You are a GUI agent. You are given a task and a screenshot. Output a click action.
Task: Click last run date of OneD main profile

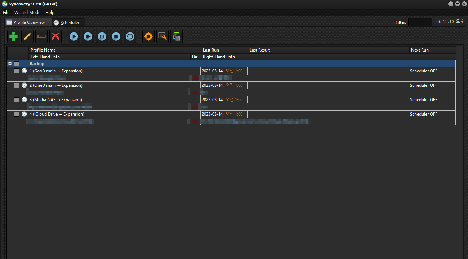pos(222,85)
